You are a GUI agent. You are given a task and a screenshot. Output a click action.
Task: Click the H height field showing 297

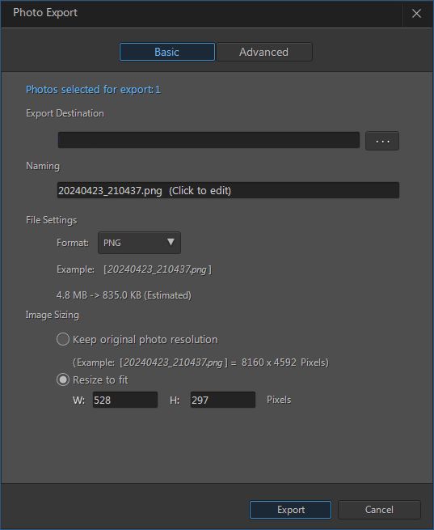coord(223,400)
